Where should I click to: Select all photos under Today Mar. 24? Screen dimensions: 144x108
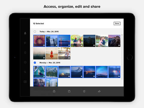click(x=35, y=31)
